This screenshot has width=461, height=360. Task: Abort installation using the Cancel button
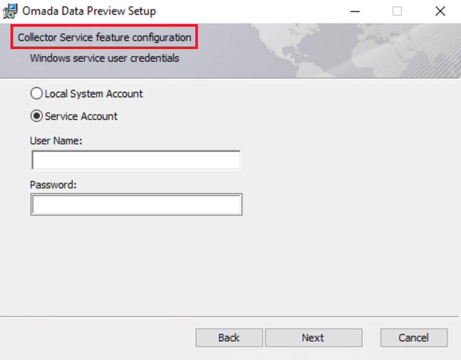click(x=414, y=338)
